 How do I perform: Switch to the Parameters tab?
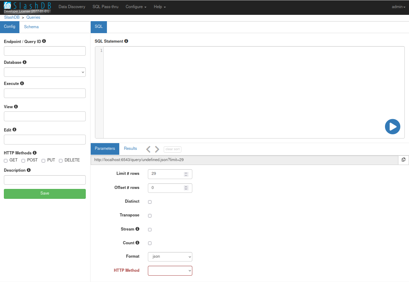pos(105,148)
